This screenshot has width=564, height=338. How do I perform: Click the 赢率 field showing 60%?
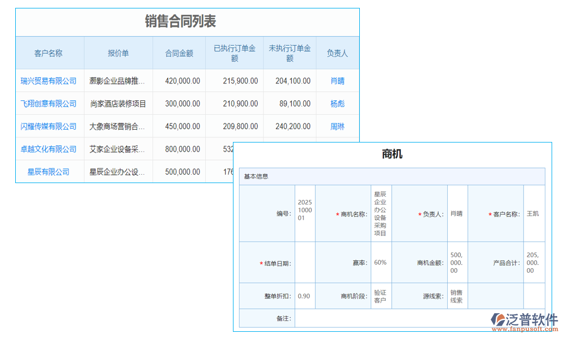[x=380, y=262]
